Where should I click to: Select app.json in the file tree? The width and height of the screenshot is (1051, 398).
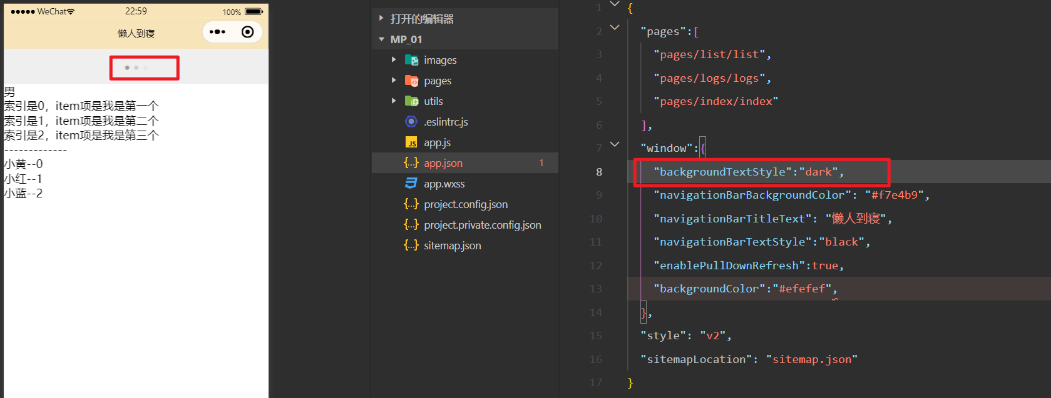pos(443,163)
